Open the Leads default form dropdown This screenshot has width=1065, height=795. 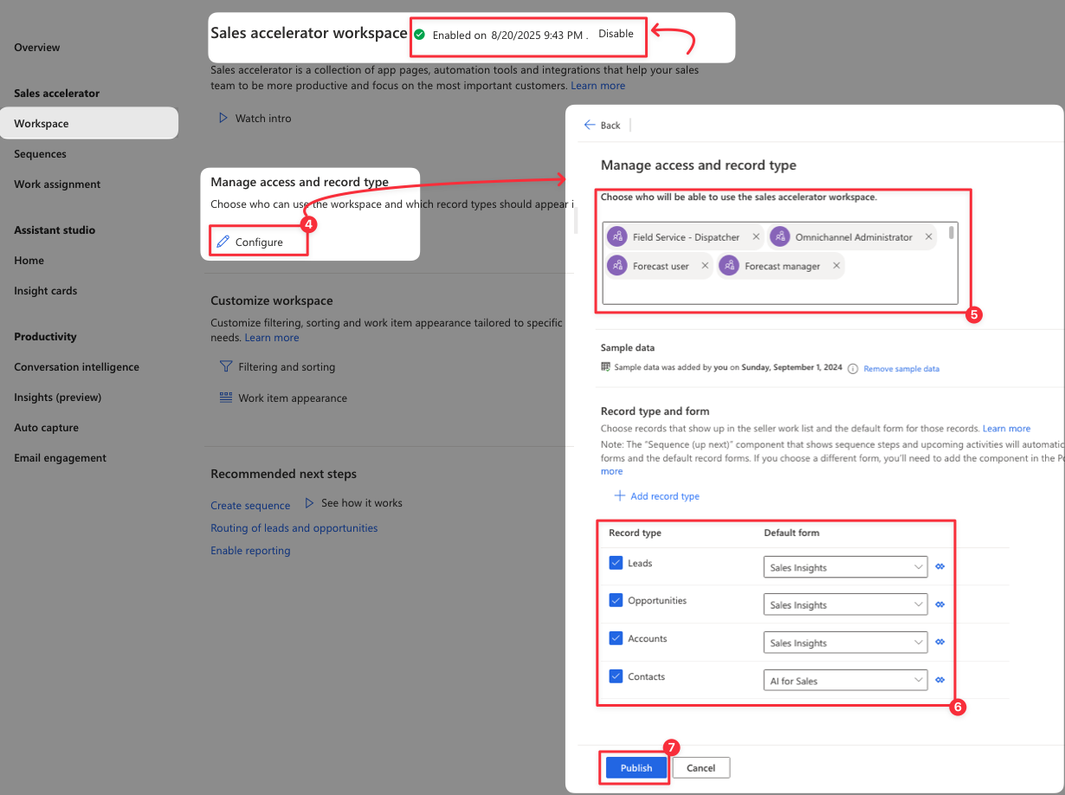pyautogui.click(x=845, y=567)
